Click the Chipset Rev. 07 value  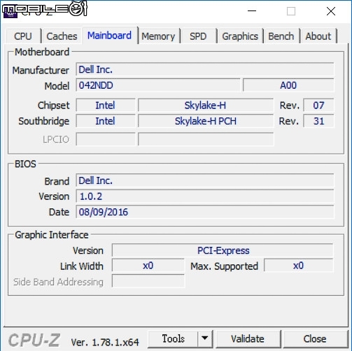pos(318,106)
